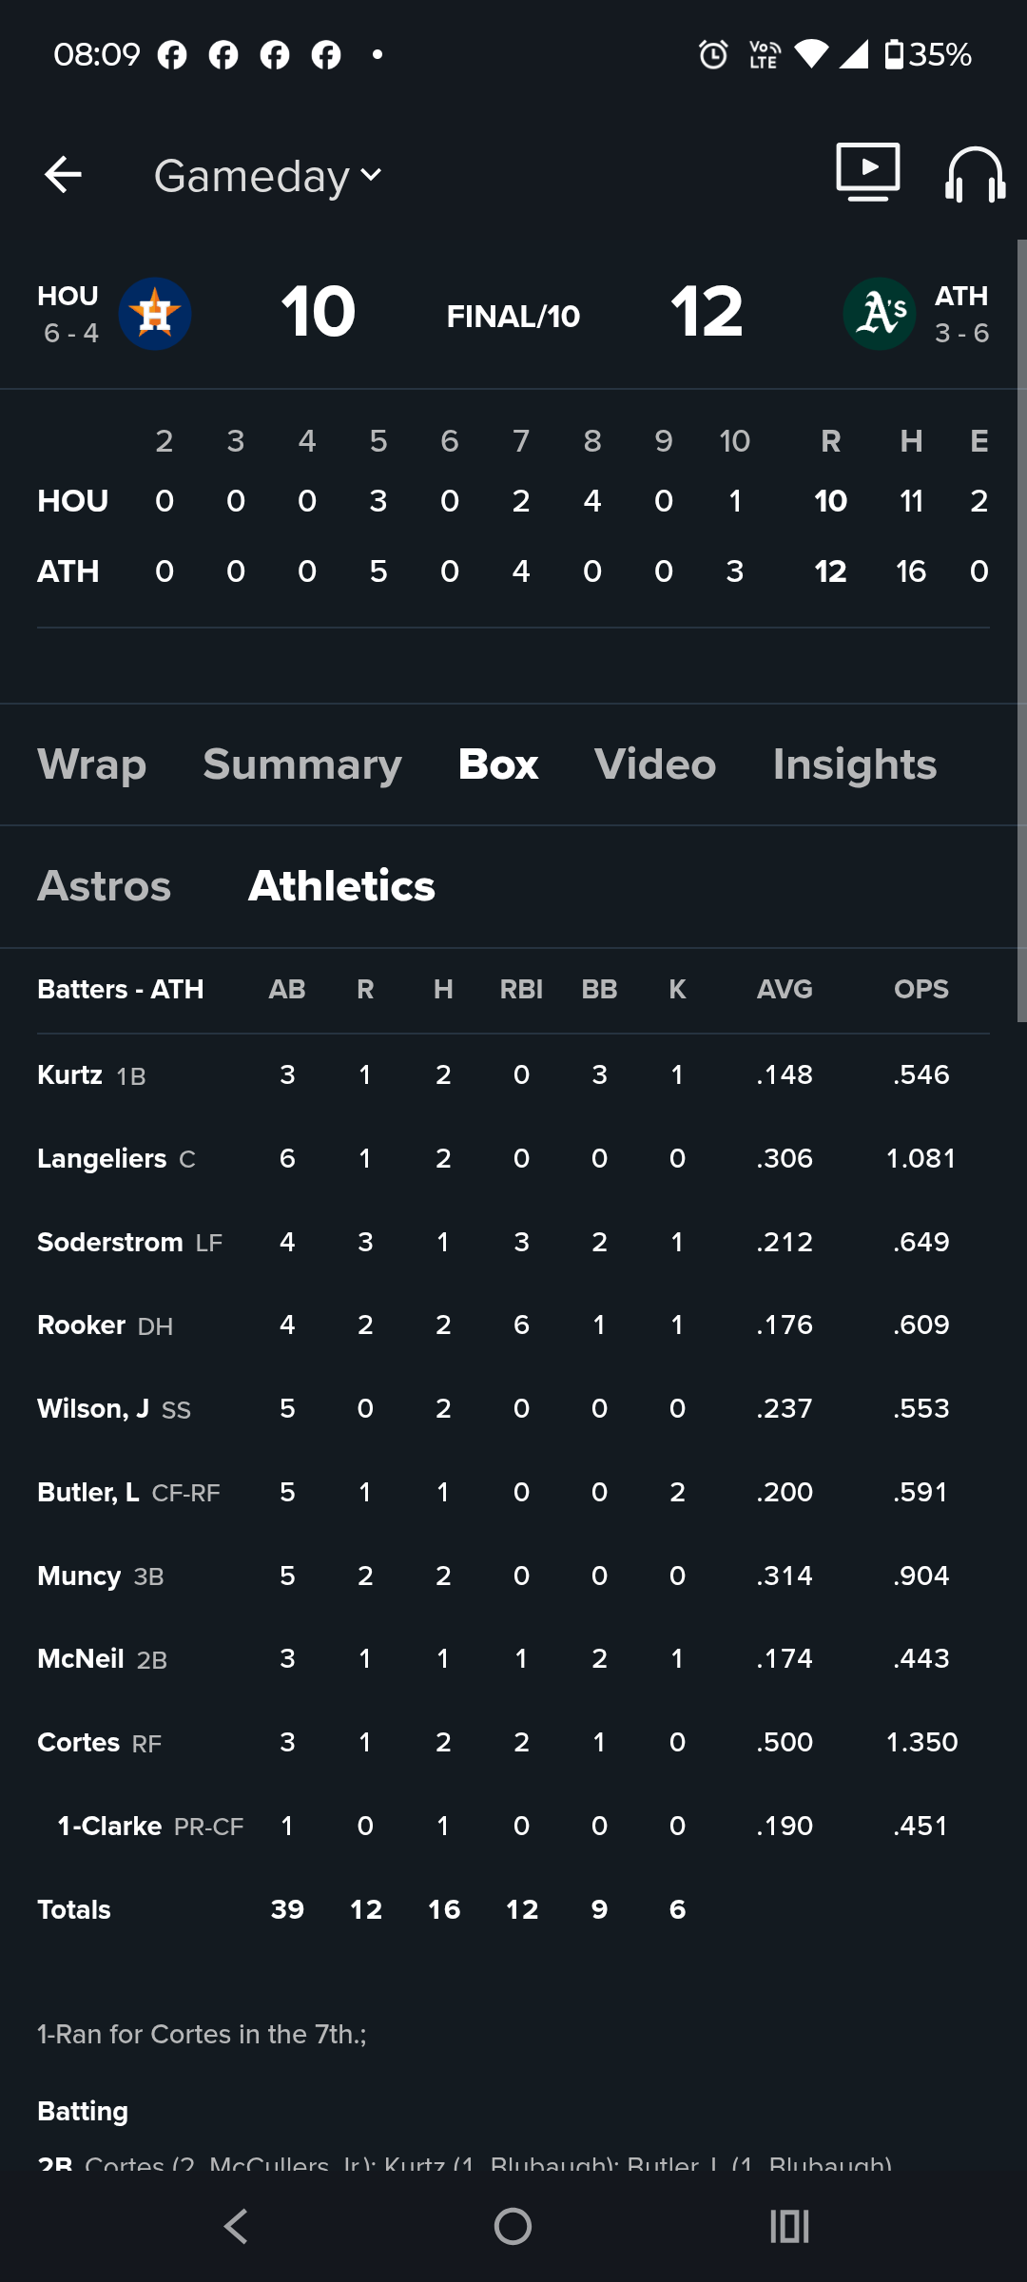This screenshot has width=1027, height=2282.
Task: Tap the Athletics team logo
Action: (880, 314)
